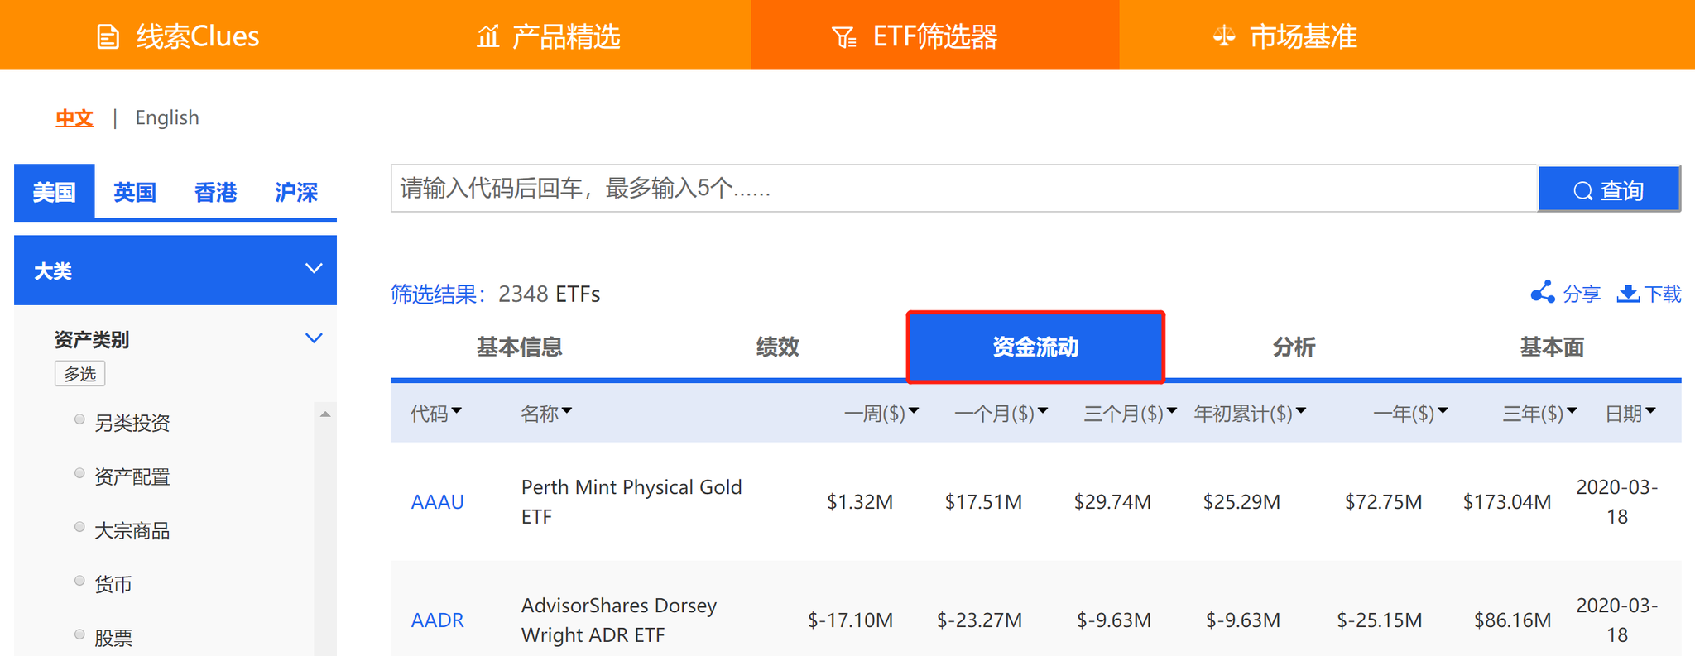Click the $29.74M three-month value
The width and height of the screenshot is (1695, 656).
point(1112,501)
